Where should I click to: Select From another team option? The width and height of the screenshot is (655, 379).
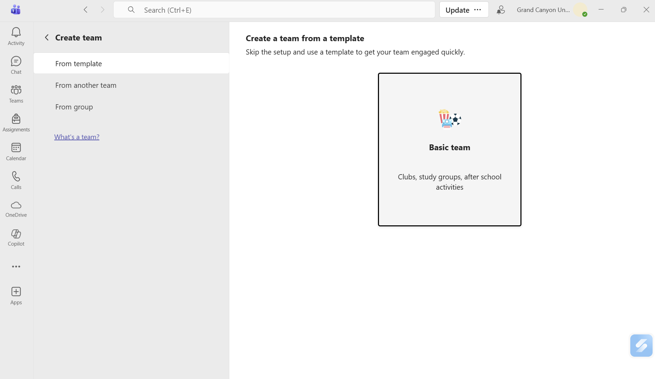(86, 85)
